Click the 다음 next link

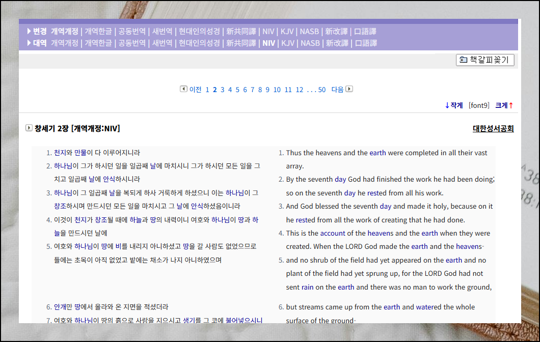337,90
